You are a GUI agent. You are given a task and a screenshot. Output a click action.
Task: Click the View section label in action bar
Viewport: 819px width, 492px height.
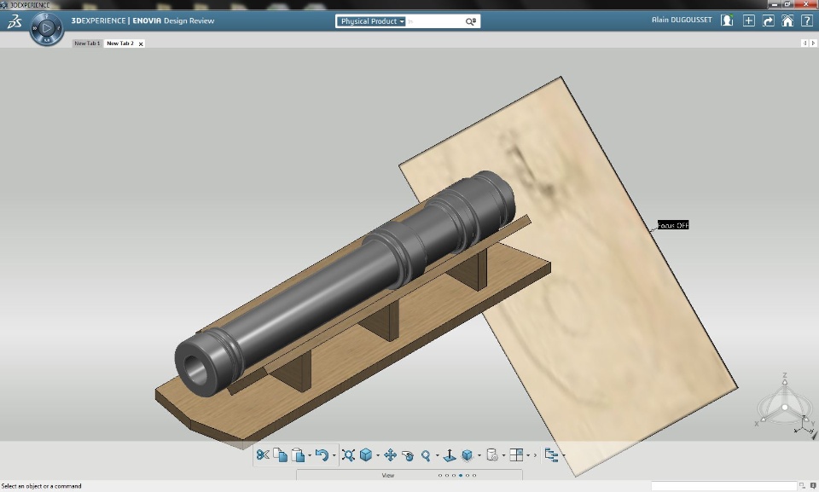[388, 475]
